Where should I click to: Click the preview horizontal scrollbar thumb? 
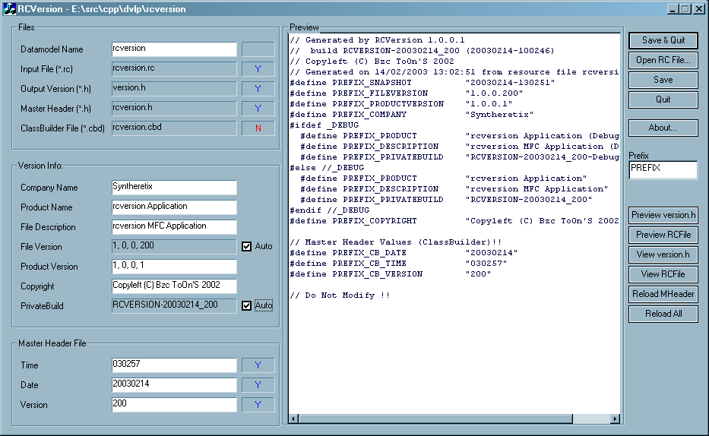click(435, 419)
